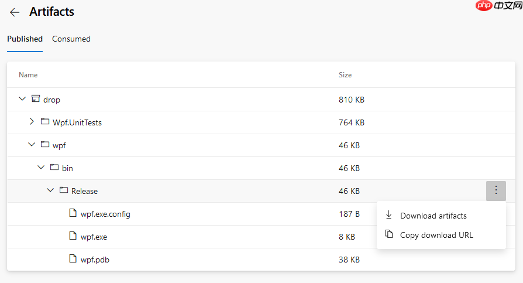This screenshot has height=283, width=523.
Task: Collapse the bin folder chevron
Action: [41, 167]
